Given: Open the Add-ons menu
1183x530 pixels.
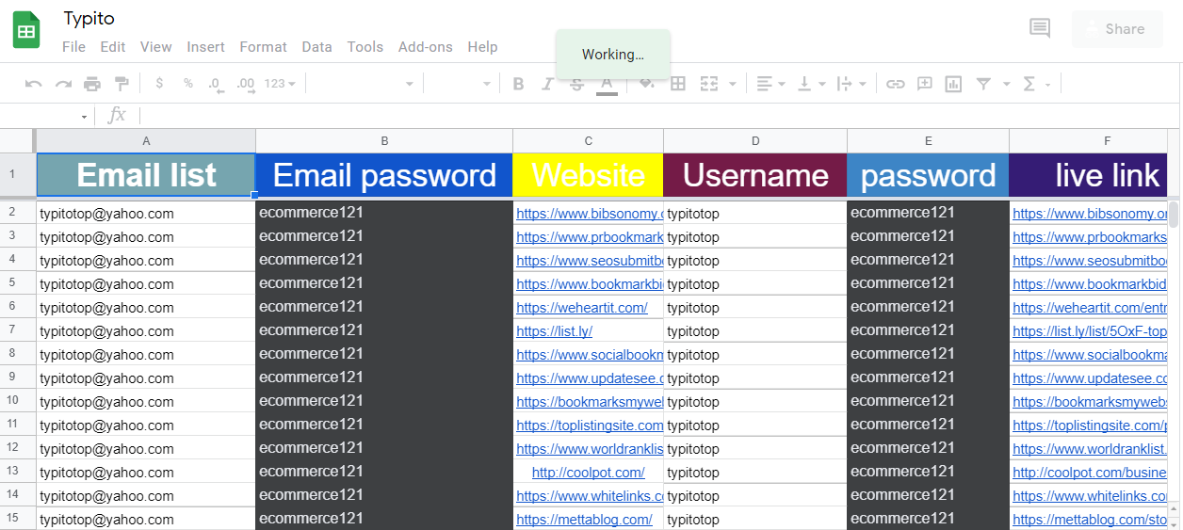Looking at the screenshot, I should coord(425,47).
